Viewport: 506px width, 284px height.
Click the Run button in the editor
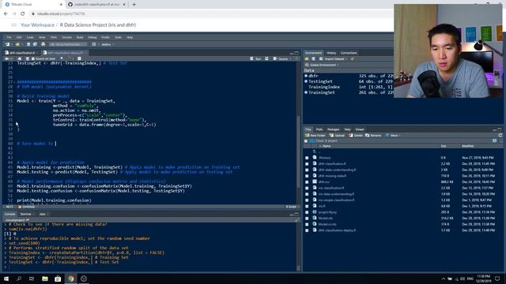pos(256,59)
